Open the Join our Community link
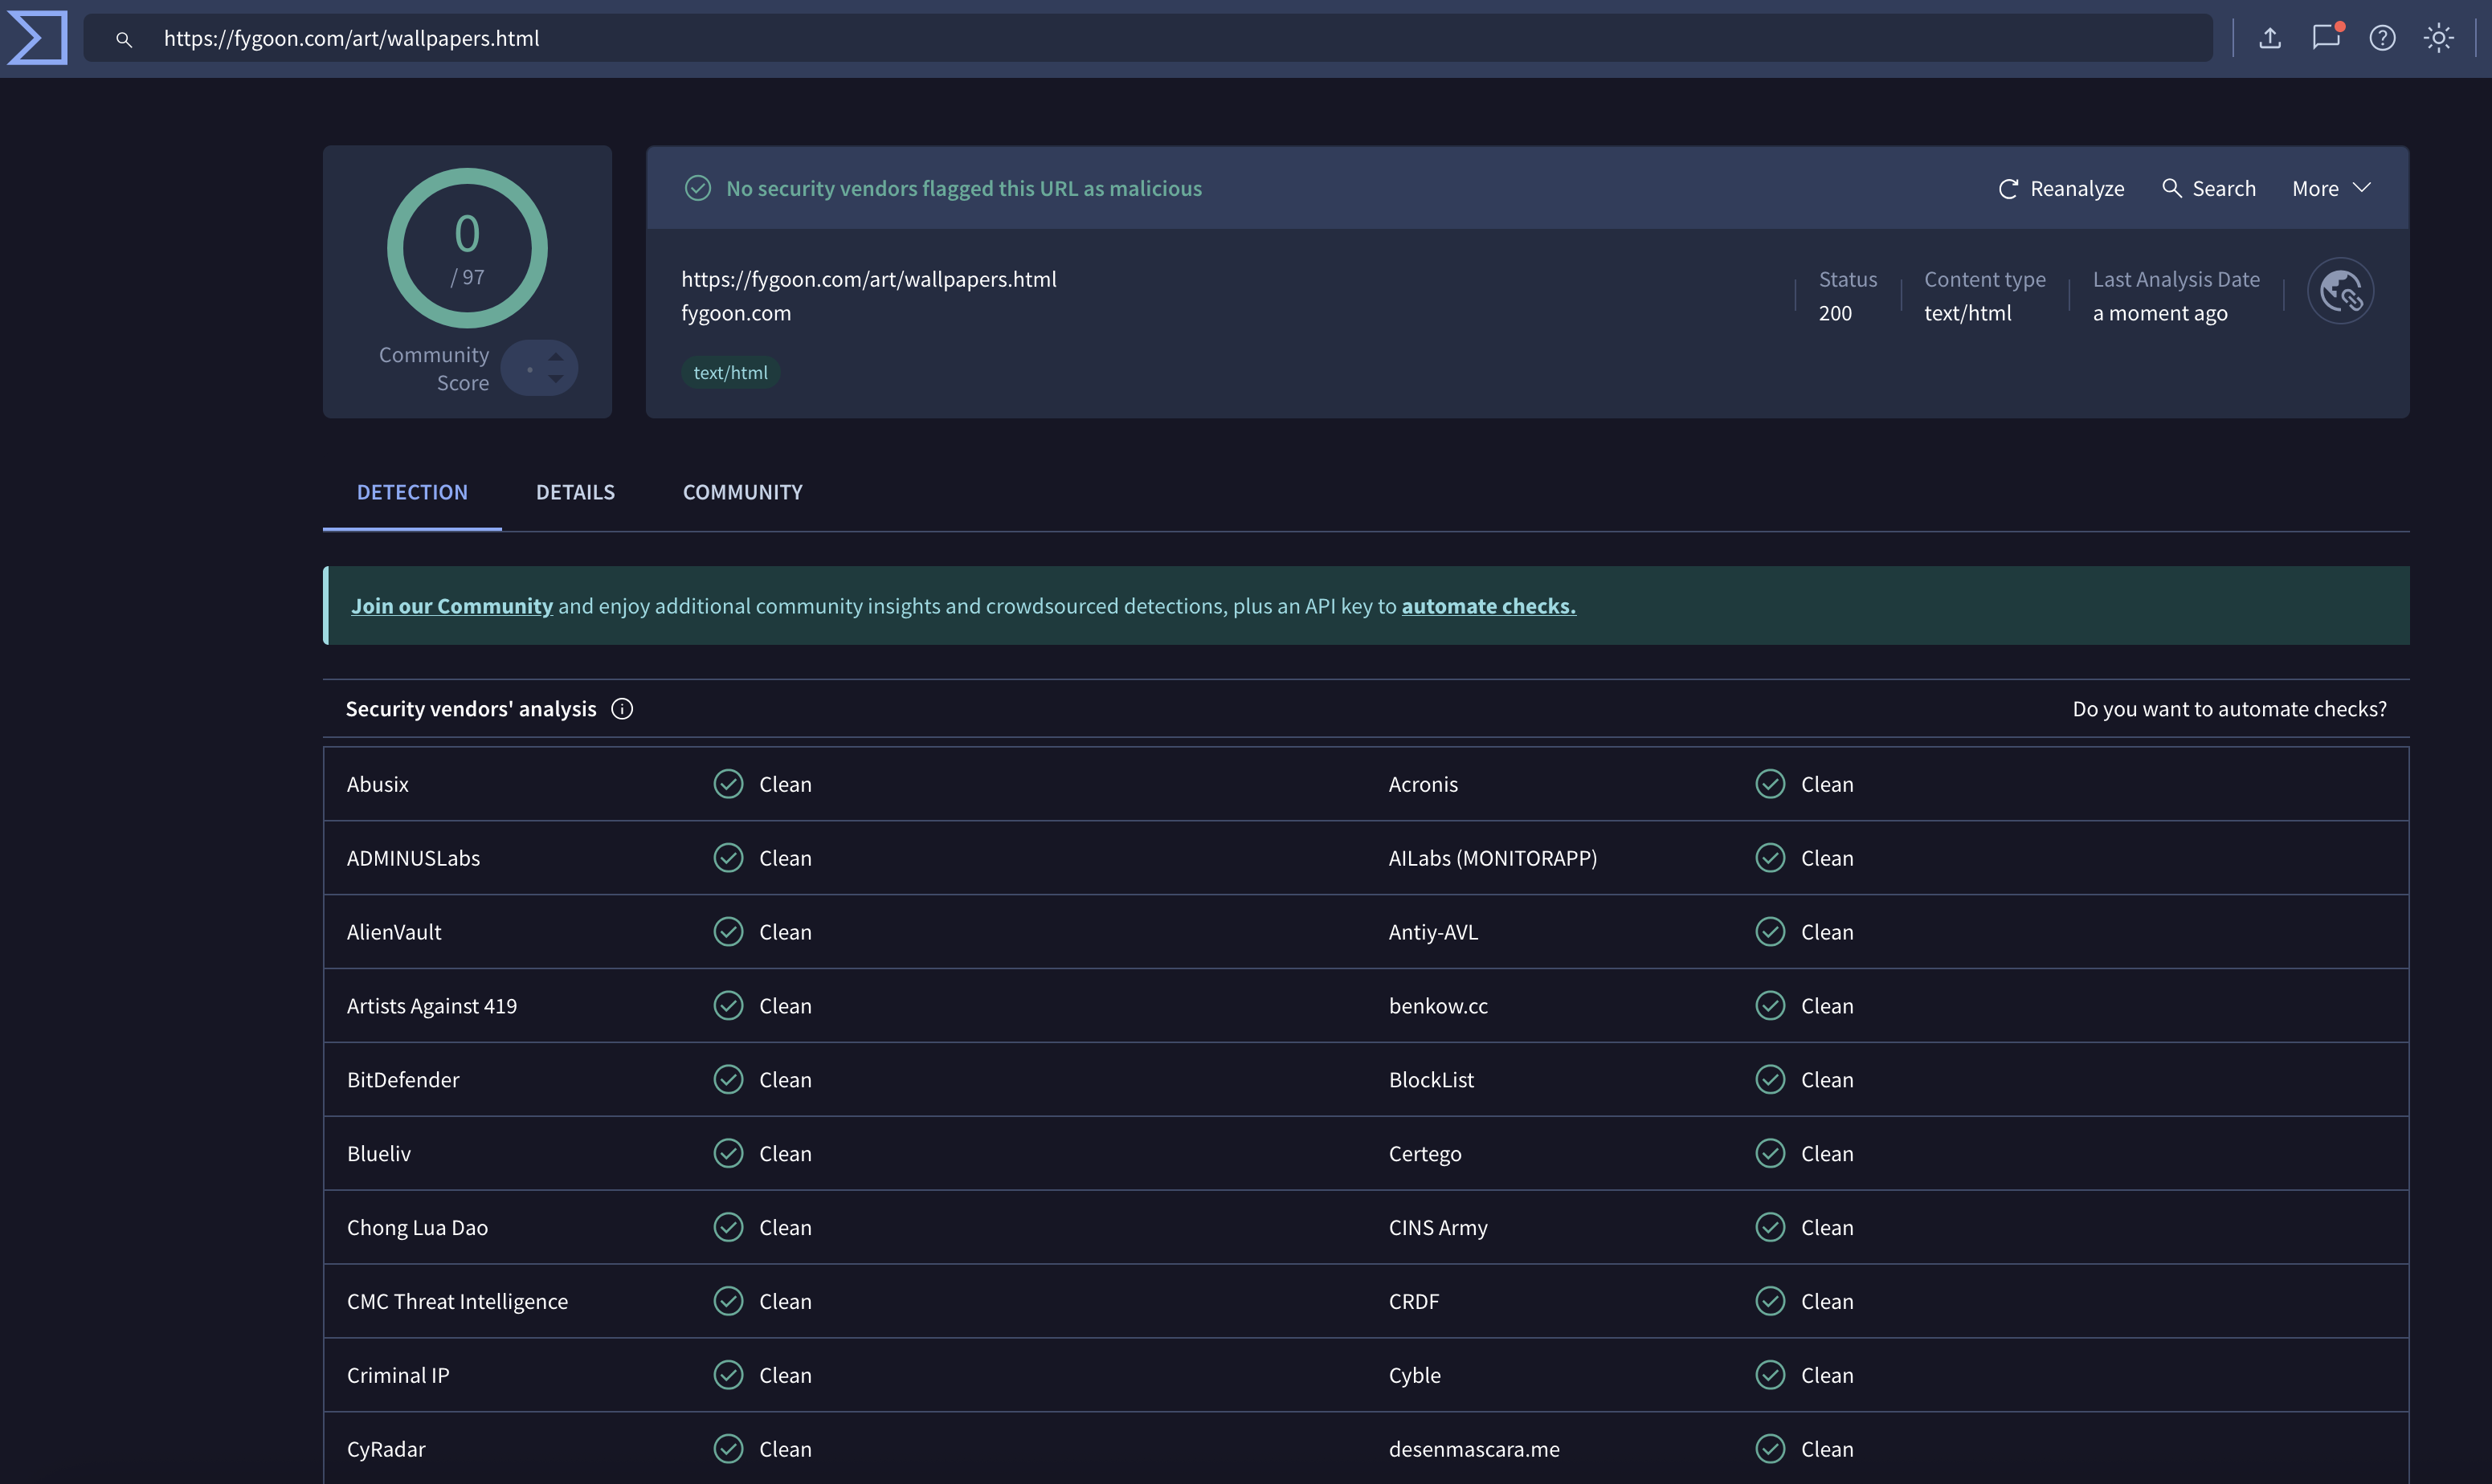The width and height of the screenshot is (2492, 1484). 452,606
